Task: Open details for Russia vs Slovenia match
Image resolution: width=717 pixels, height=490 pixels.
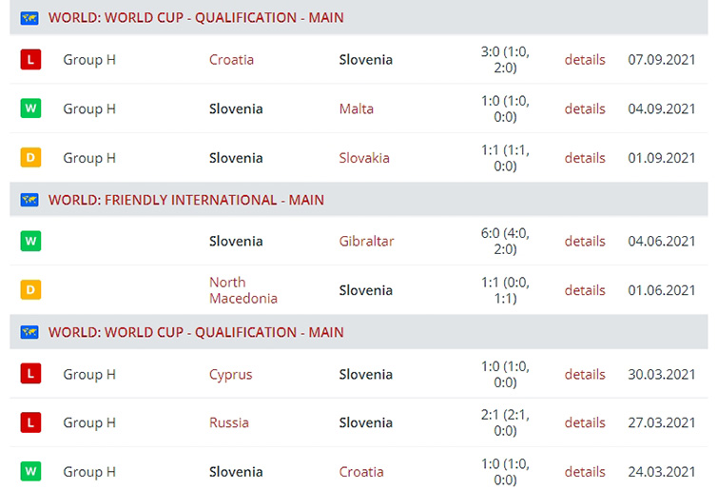Action: point(585,422)
